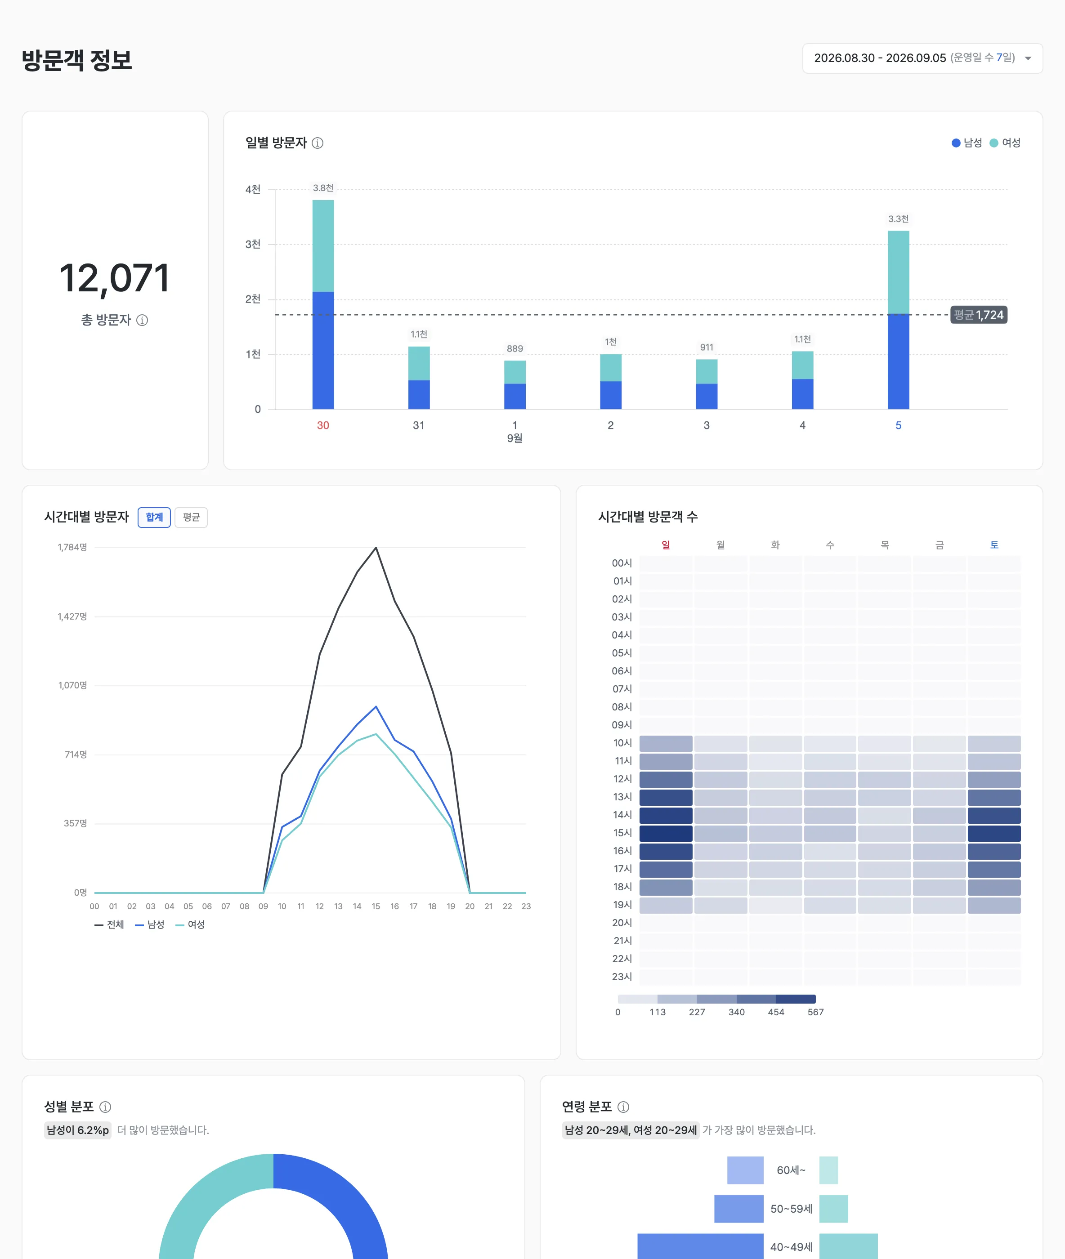The height and width of the screenshot is (1259, 1065).
Task: Click the Saturday 15시 heatmap cell
Action: tap(994, 834)
